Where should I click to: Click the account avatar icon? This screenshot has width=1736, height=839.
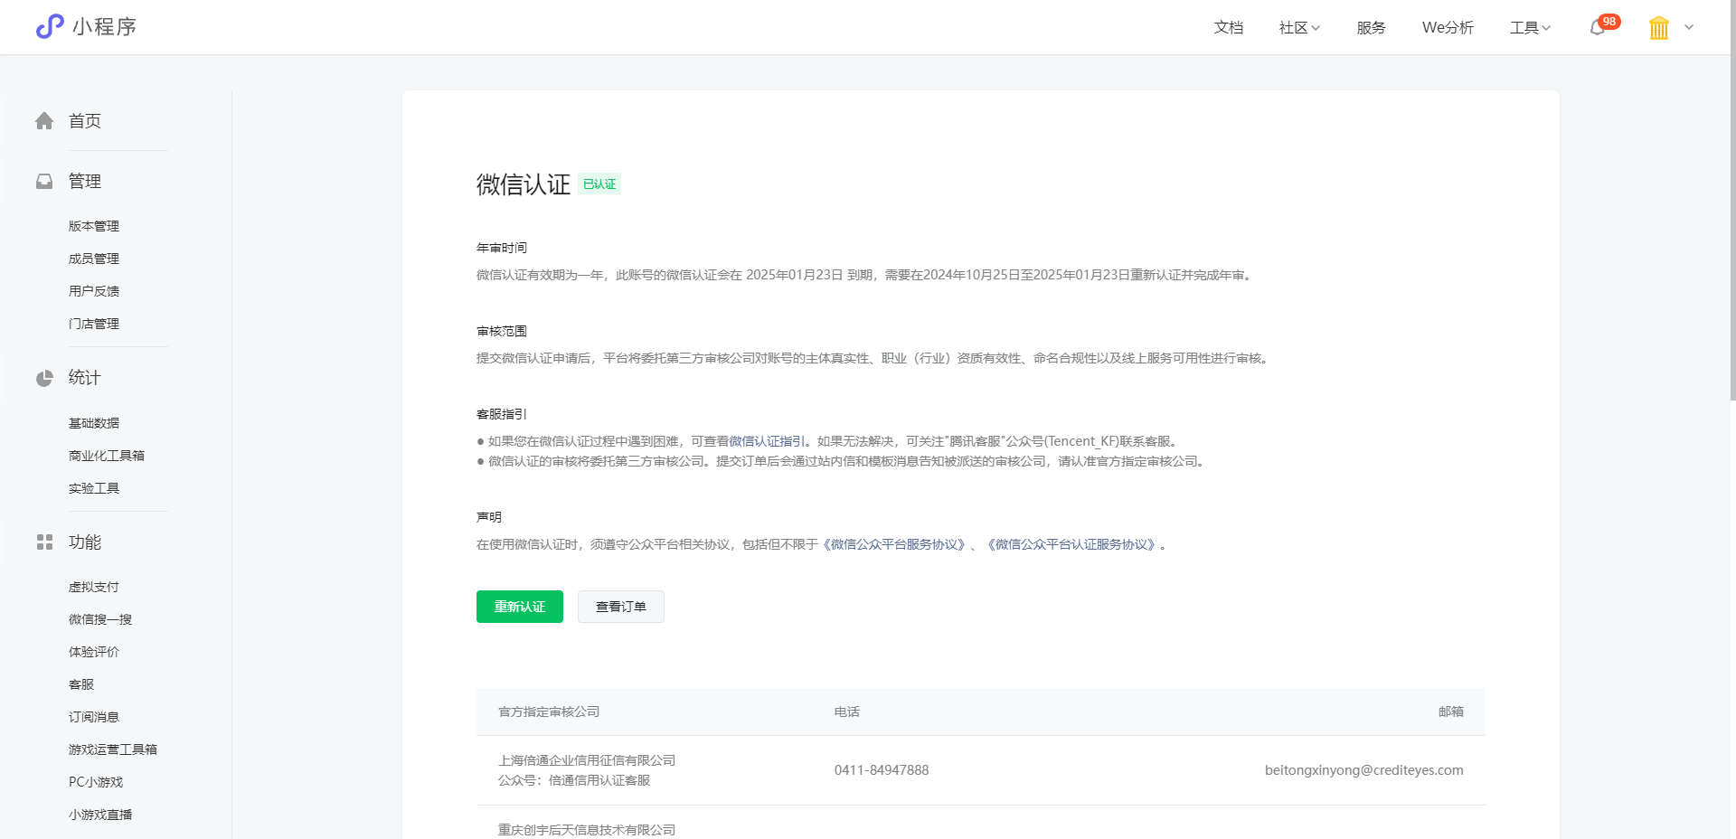tap(1659, 28)
